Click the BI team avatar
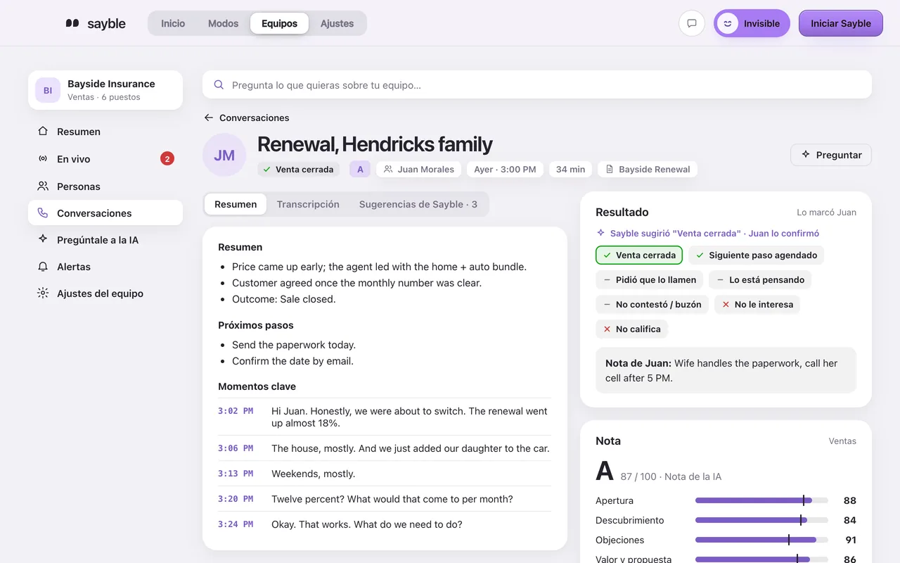The image size is (900, 563). coord(48,90)
